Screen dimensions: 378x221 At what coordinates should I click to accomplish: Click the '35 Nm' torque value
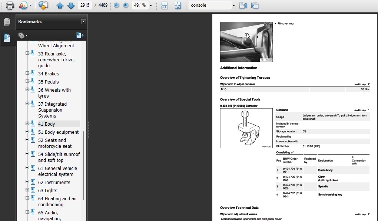click(365, 89)
